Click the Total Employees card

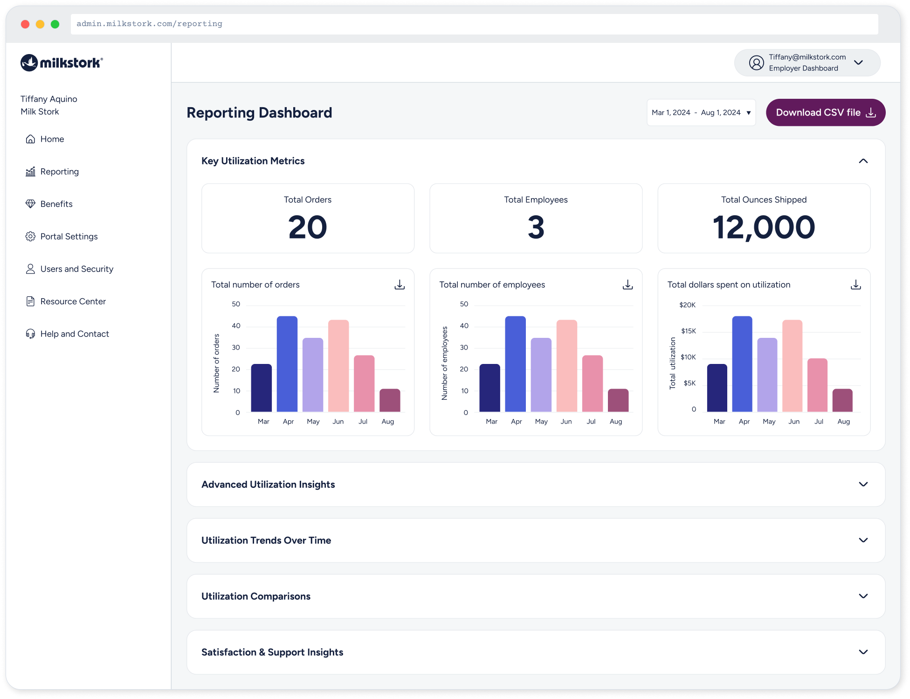tap(536, 218)
